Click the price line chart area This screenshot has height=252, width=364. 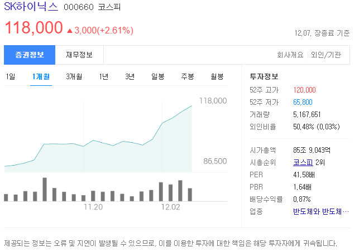click(x=98, y=139)
